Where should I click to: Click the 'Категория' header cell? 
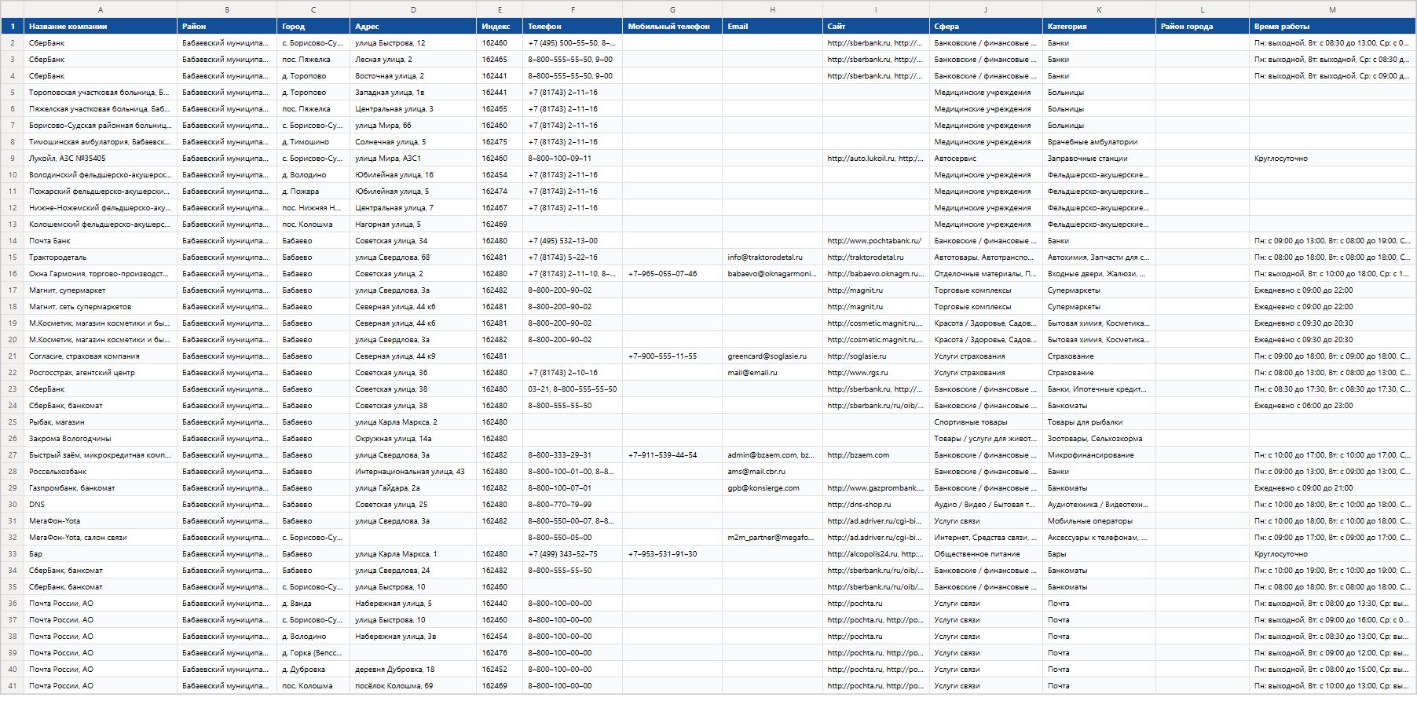click(x=1099, y=27)
